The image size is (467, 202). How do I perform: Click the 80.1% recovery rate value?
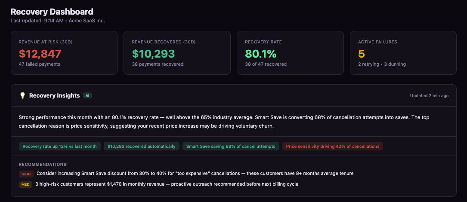coord(260,54)
